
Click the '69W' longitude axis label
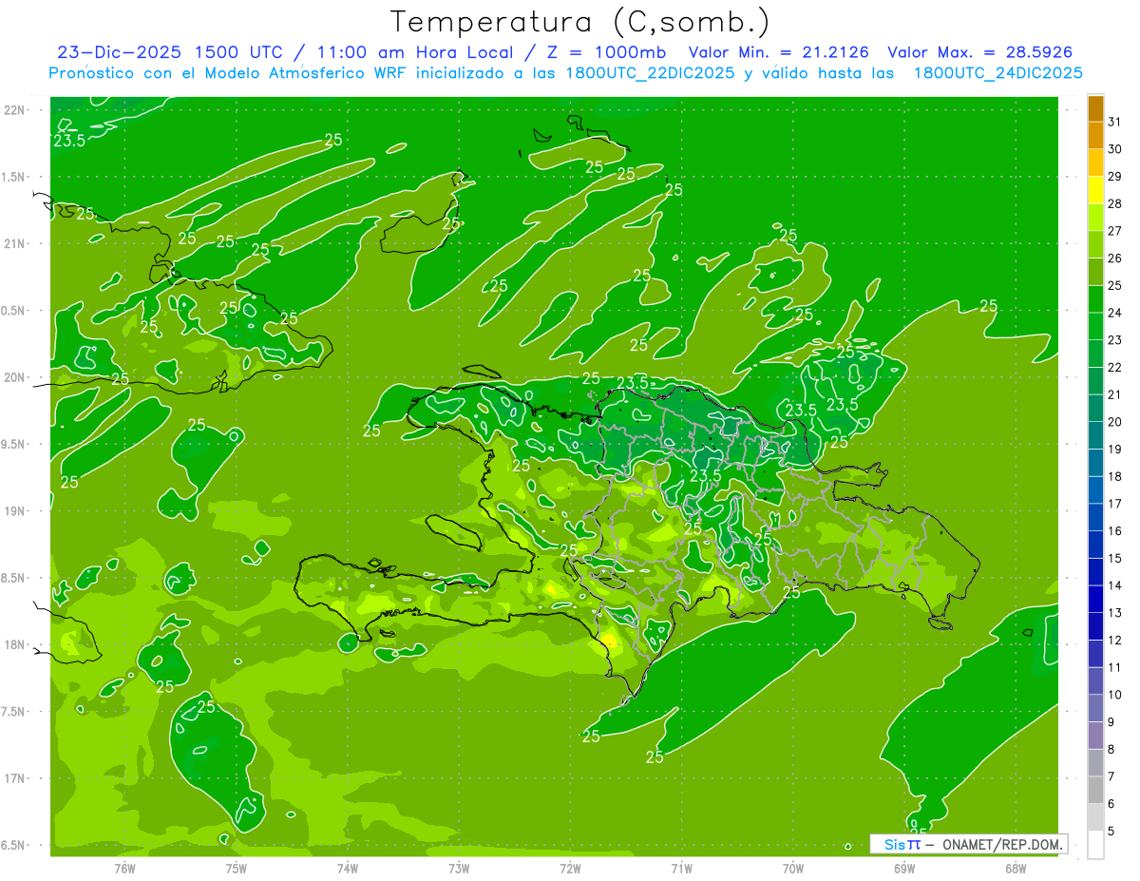coord(904,868)
